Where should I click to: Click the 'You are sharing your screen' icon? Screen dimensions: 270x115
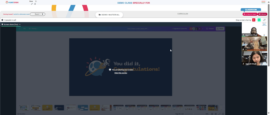pyautogui.click(x=110, y=70)
